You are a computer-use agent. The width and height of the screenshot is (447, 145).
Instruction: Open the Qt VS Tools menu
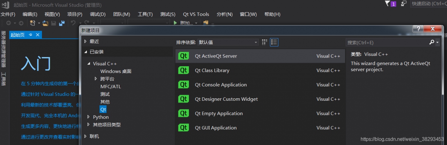196,14
